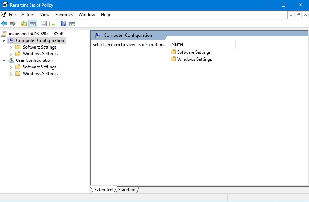
Task: Select Windows Settings text in right pane
Action: (195, 59)
